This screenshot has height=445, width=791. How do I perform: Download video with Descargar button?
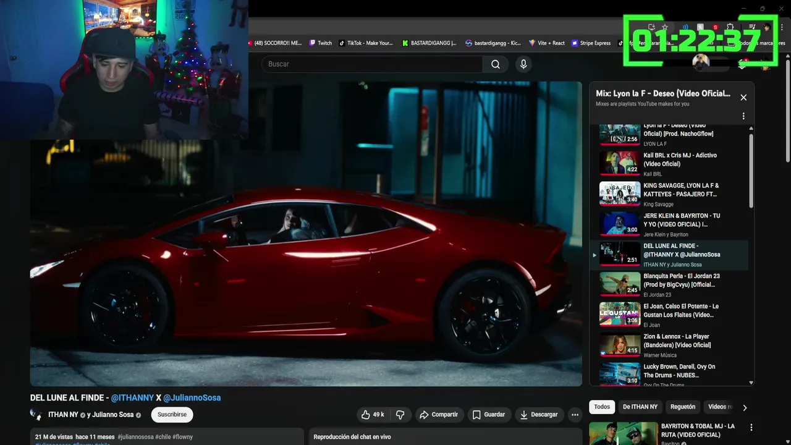tap(538, 415)
